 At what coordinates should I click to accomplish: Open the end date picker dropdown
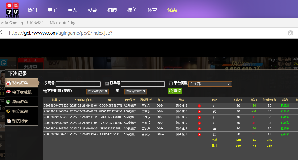click(136, 91)
